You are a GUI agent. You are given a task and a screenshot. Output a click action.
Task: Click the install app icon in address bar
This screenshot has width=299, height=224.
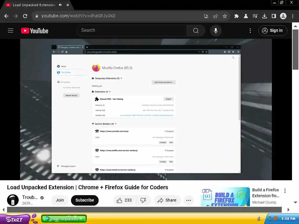pyautogui.click(x=206, y=16)
